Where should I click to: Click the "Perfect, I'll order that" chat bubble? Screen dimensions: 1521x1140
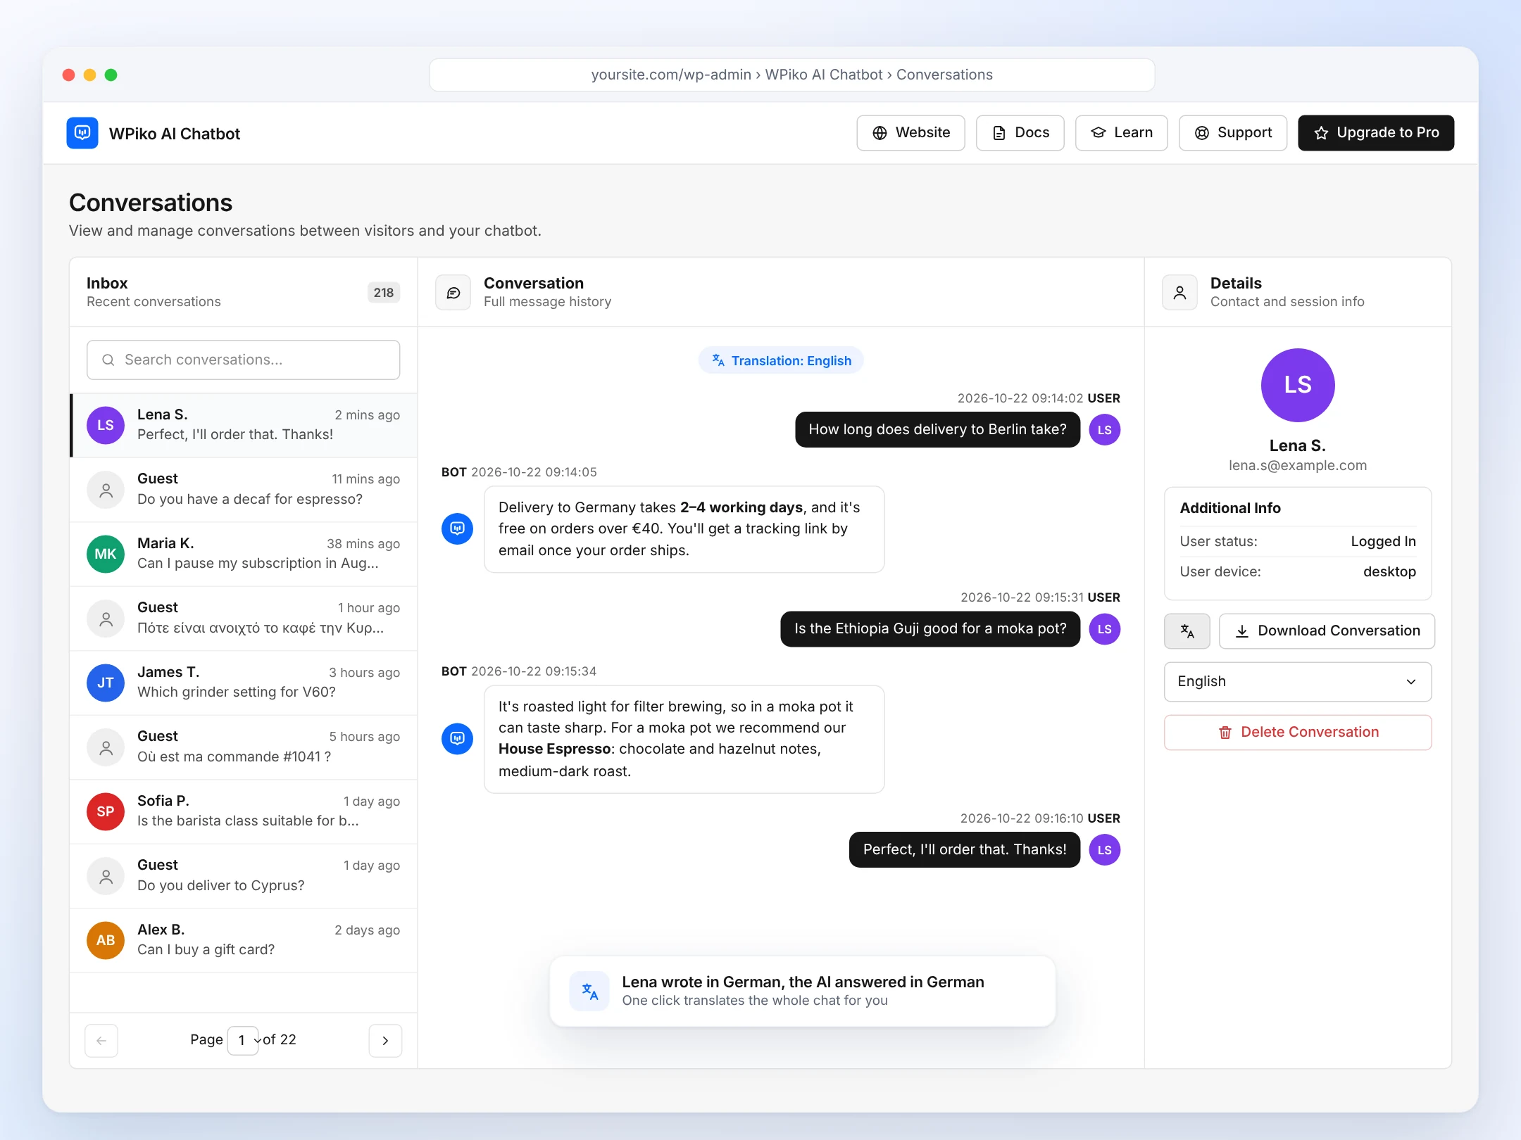965,850
